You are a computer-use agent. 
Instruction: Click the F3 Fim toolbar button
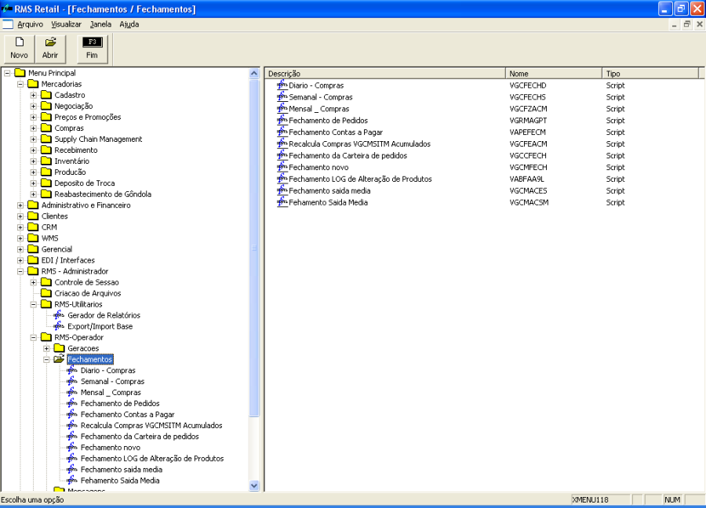pyautogui.click(x=92, y=49)
